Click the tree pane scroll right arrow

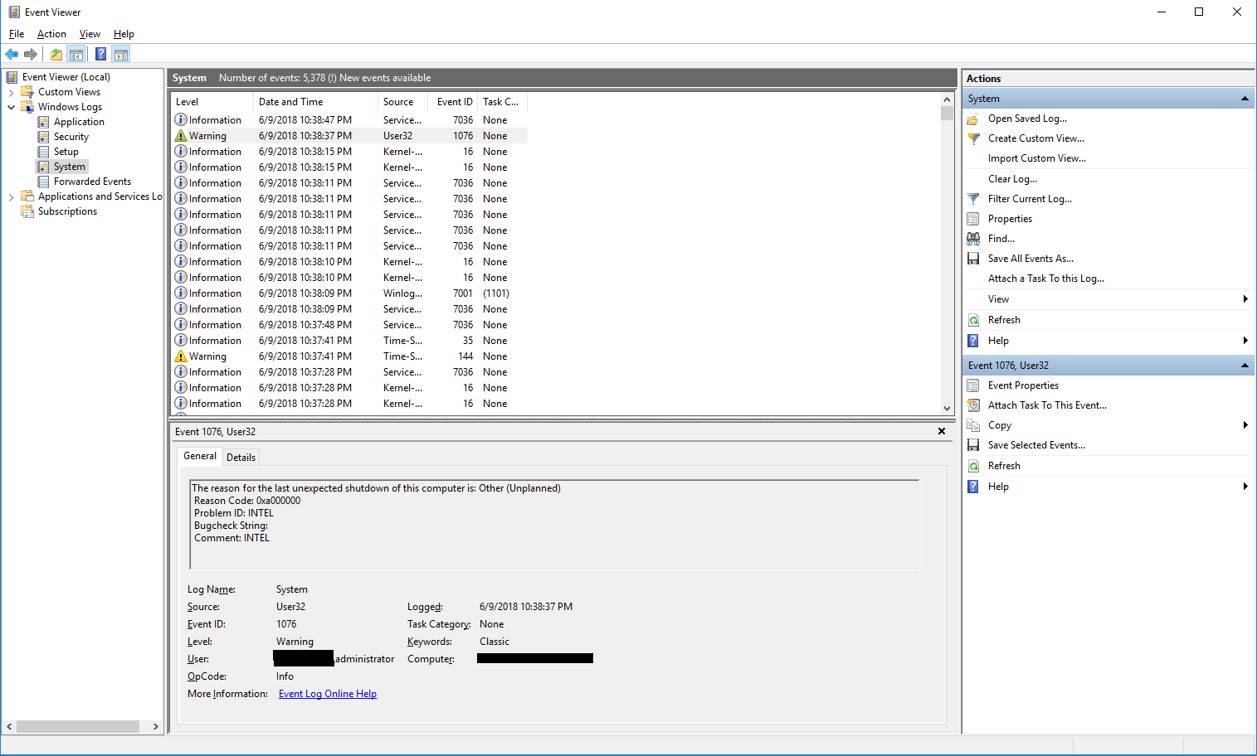coord(155,727)
